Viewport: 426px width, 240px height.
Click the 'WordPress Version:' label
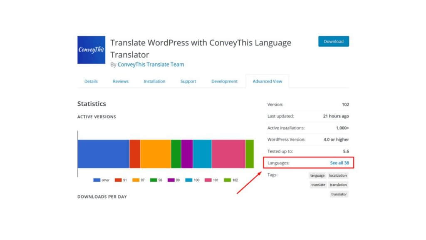coord(286,140)
